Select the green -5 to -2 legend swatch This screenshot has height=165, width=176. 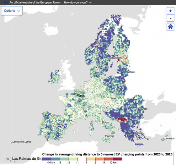[x=64, y=159]
